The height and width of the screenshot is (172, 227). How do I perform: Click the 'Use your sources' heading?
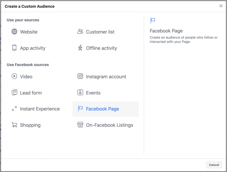pos(23,20)
